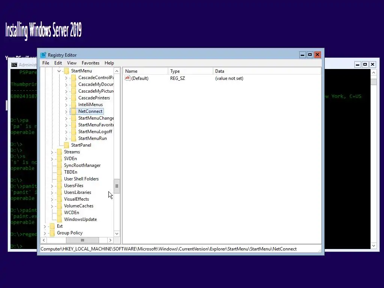The image size is (384, 288).
Task: Collapse the StartMenu tree node
Action: pos(59,71)
